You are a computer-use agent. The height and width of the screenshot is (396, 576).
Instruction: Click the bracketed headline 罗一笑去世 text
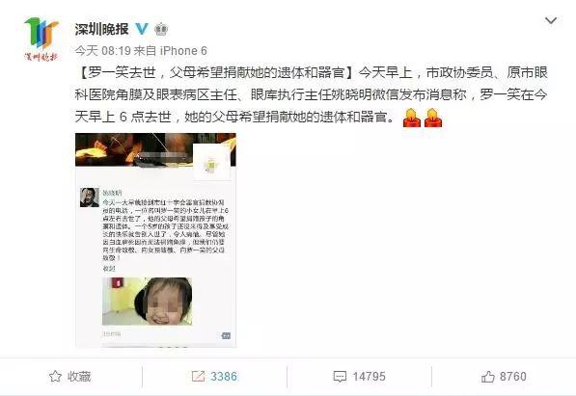[x=214, y=72]
